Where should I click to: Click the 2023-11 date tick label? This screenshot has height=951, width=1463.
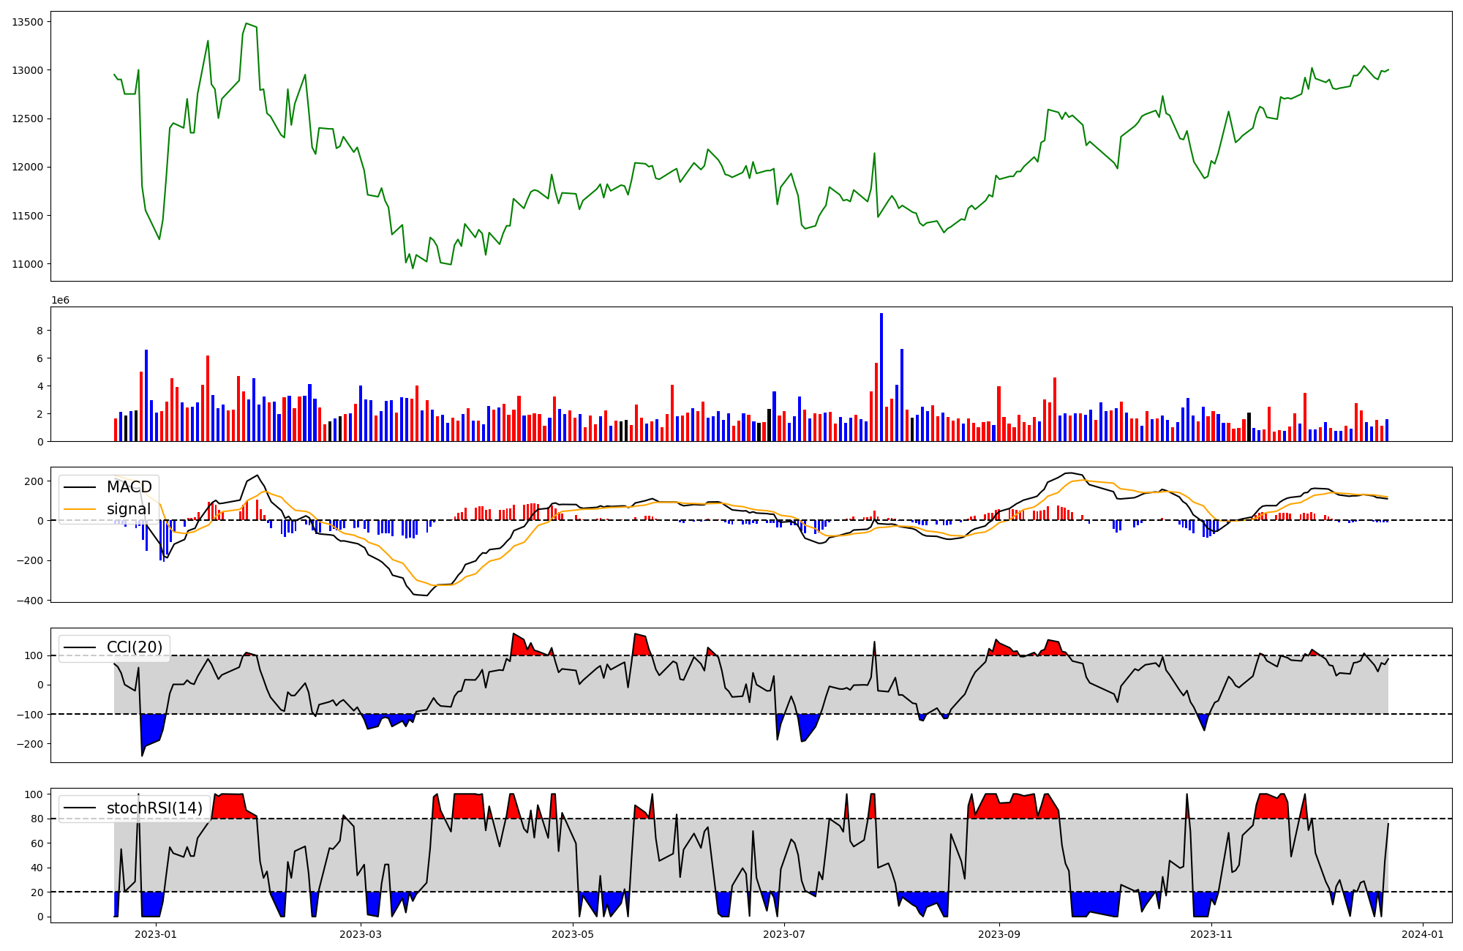coord(1211,934)
